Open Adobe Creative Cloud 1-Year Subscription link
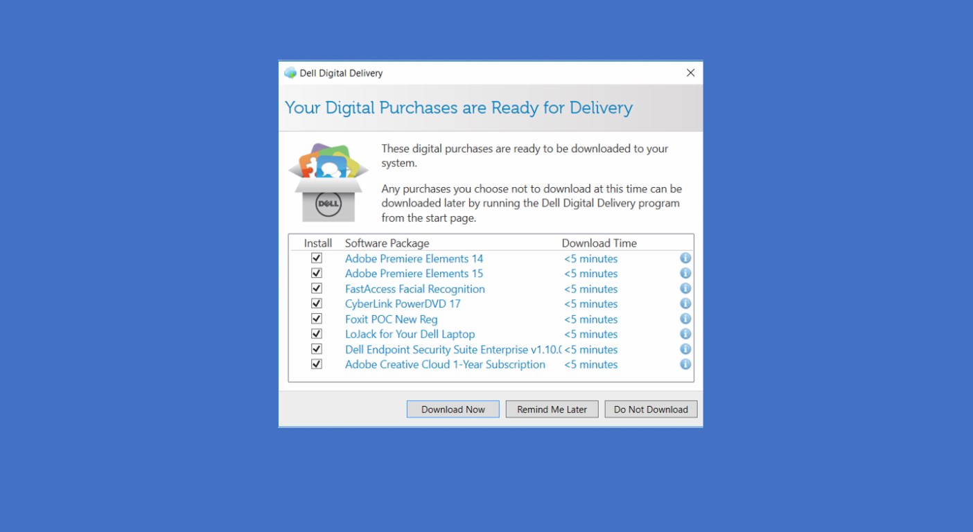Viewport: 973px width, 532px height. 445,364
